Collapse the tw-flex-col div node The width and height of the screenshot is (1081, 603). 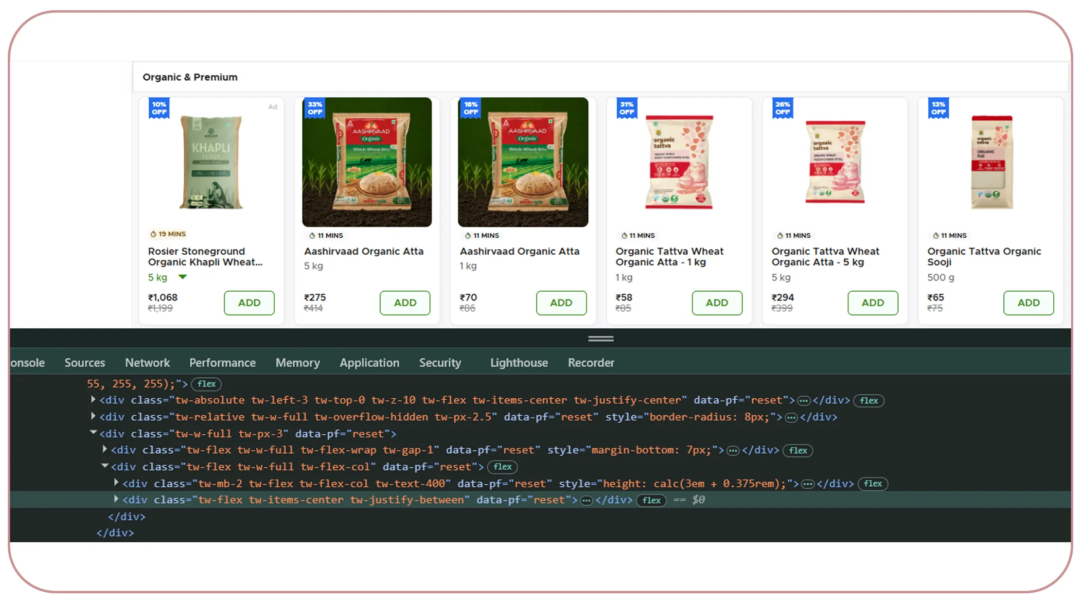(x=105, y=465)
